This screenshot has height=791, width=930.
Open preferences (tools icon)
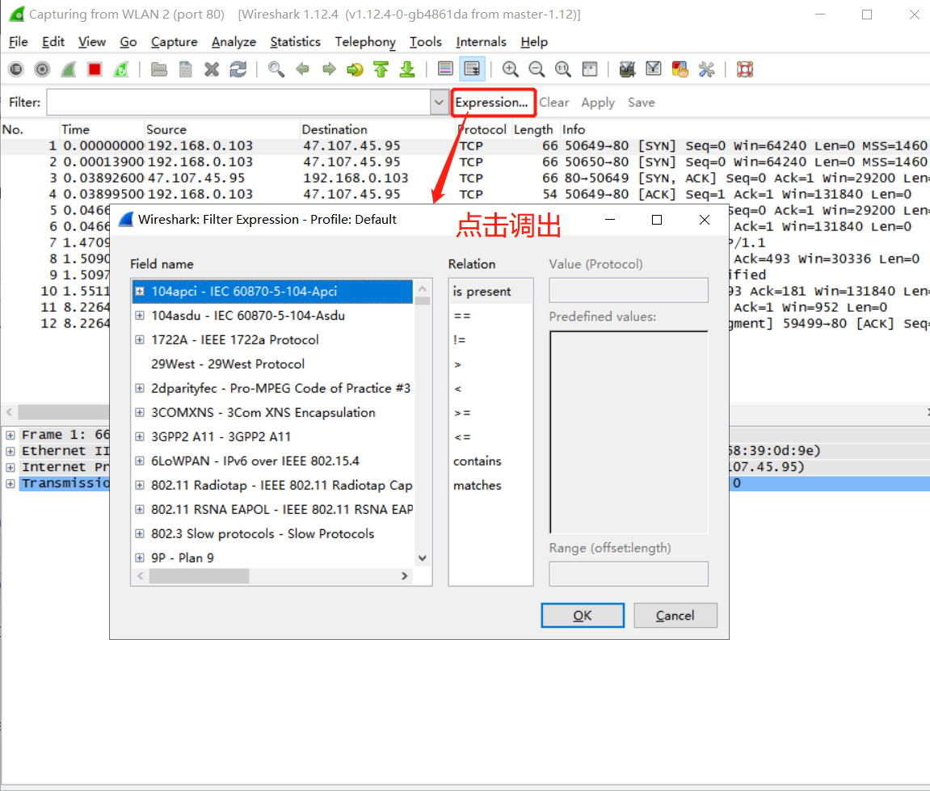click(x=706, y=69)
